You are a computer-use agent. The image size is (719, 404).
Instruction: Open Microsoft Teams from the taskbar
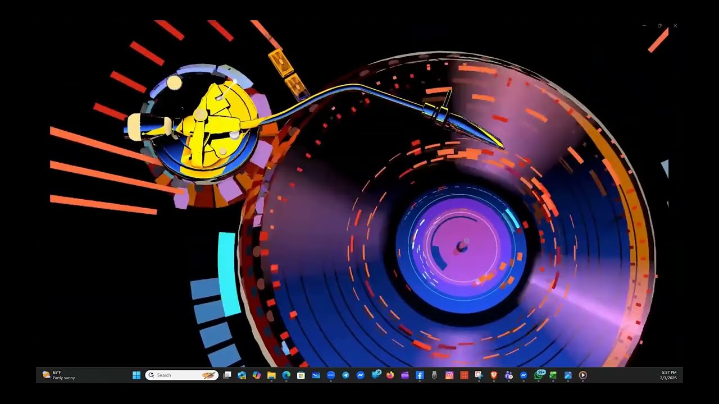(508, 375)
